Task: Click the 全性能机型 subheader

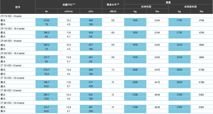Action: [190, 6]
